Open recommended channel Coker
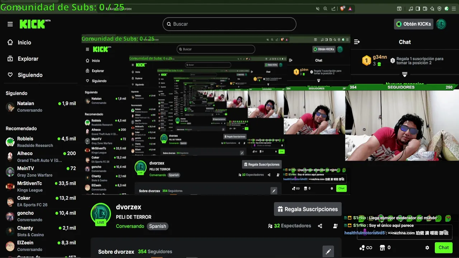This screenshot has width=459, height=258. click(x=41, y=201)
